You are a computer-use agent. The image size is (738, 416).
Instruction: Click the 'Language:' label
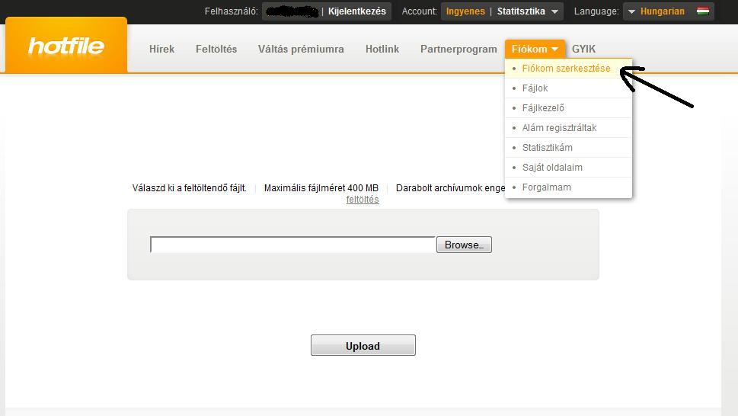(x=596, y=11)
